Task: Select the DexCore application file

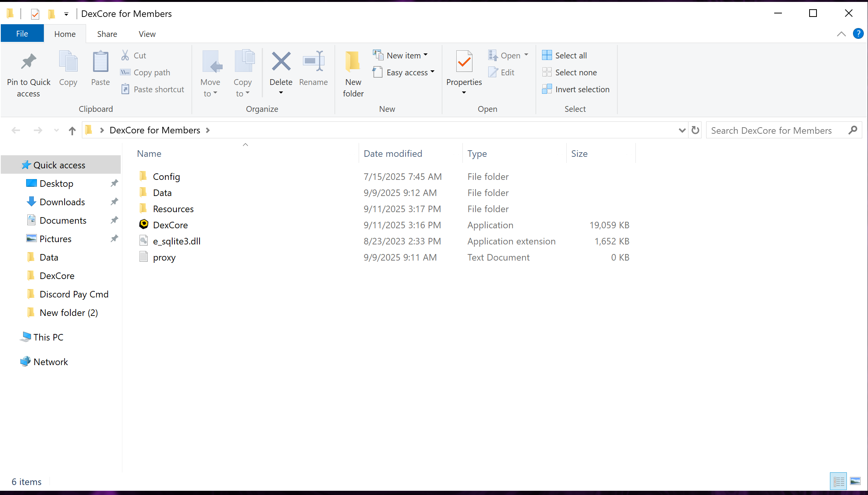Action: 170,225
